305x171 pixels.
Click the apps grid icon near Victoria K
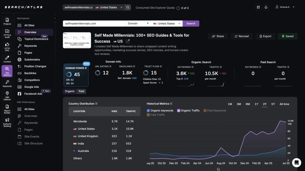tap(258, 7)
